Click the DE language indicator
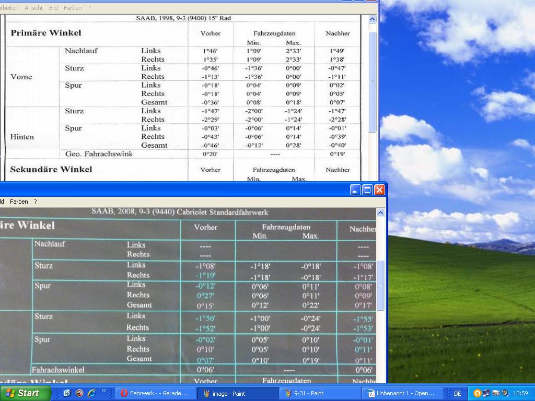The image size is (535, 401). tap(457, 394)
